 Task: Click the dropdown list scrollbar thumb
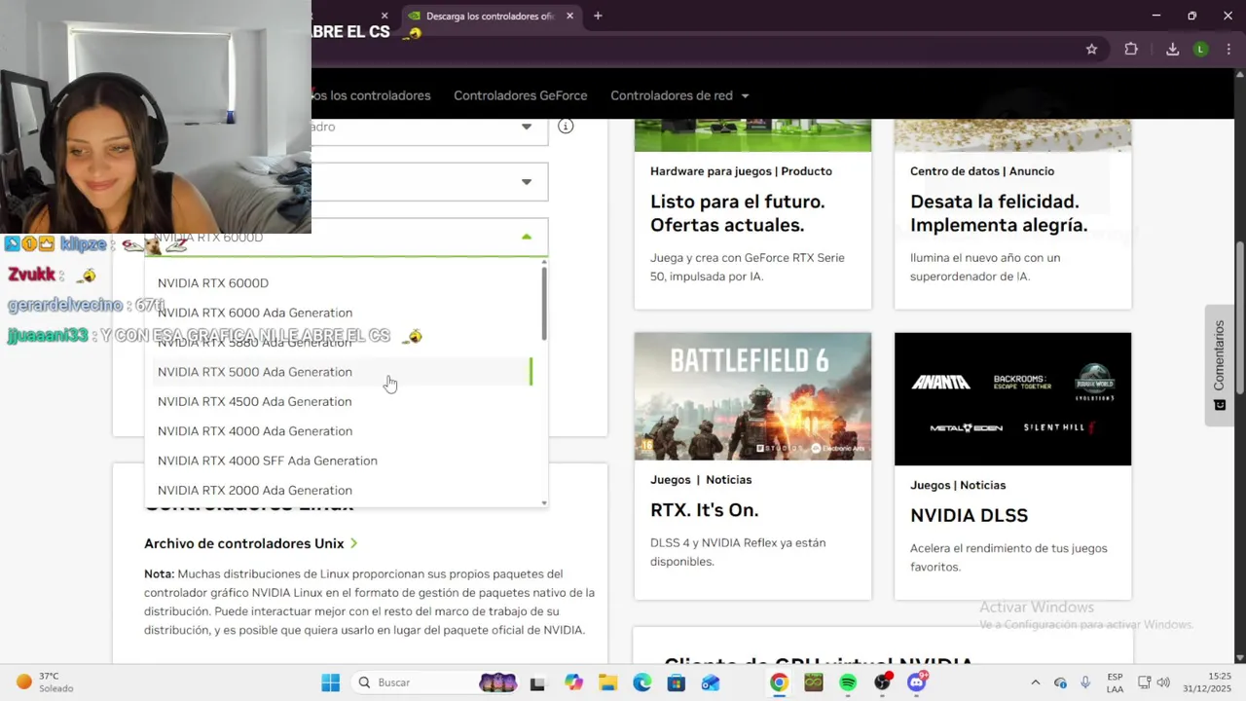543,303
